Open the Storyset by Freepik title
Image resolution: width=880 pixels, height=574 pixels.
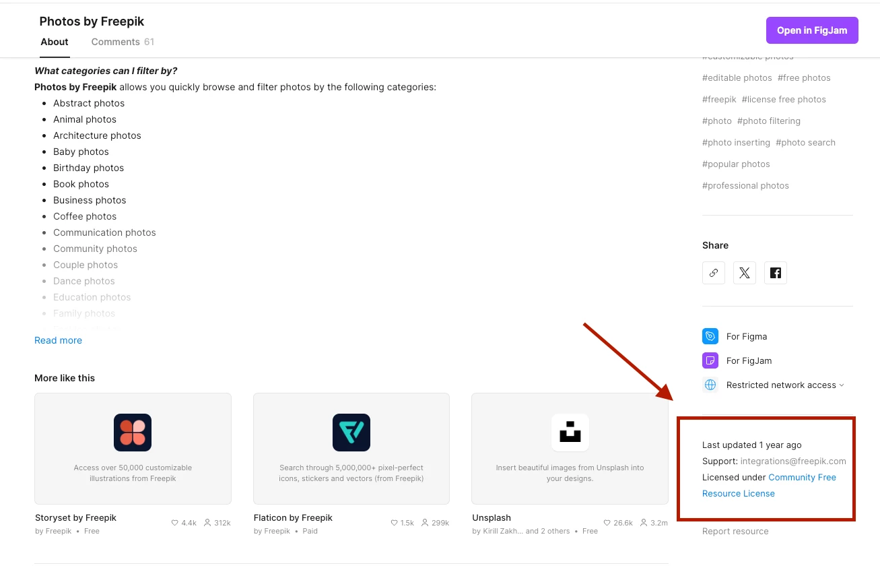75,518
